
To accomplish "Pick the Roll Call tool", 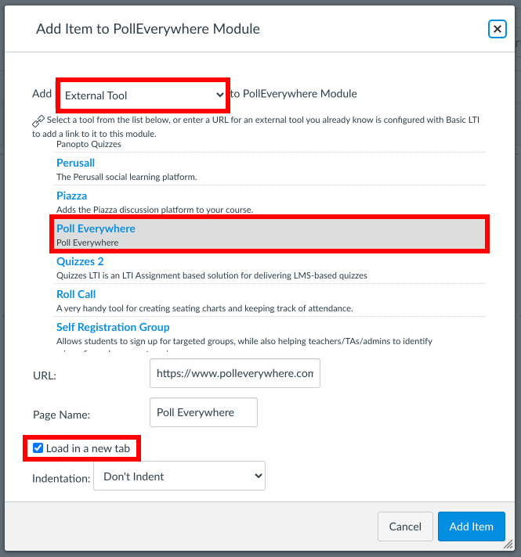I will (76, 294).
